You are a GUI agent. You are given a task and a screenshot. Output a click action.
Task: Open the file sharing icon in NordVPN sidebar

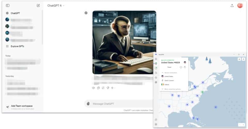pos(156,73)
